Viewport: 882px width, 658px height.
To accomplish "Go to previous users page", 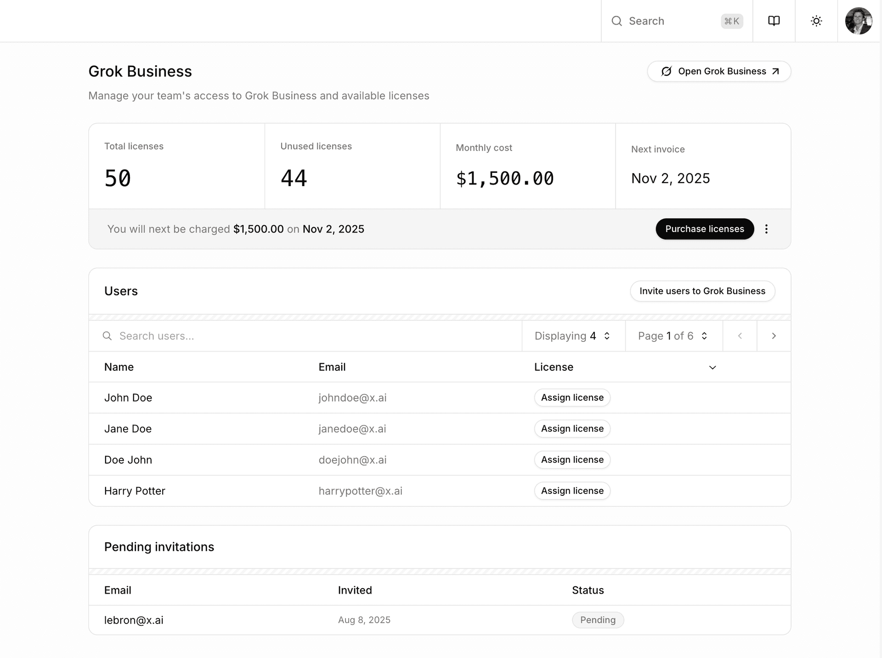I will [x=740, y=336].
